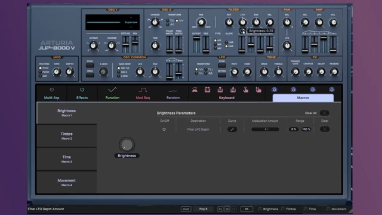This screenshot has height=215, width=382.
Task: Toggle the LFO RETRIG button
Action: coord(222,75)
